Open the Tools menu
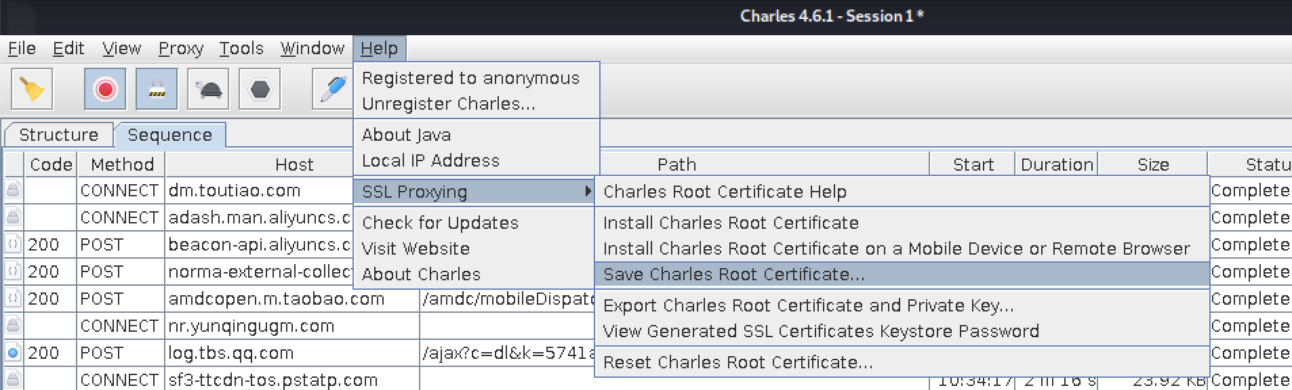Viewport: 1292px width, 390px height. tap(241, 48)
